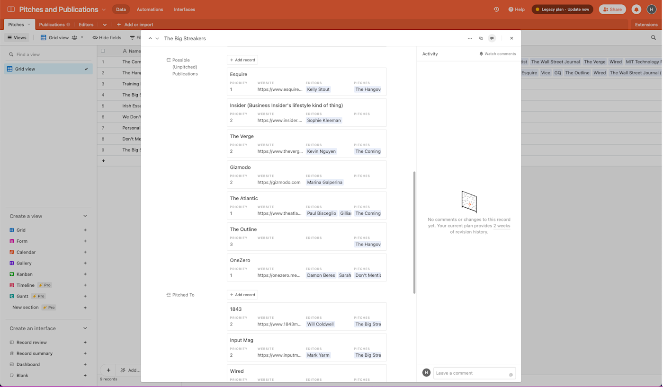Open Gizmodo website link
The height and width of the screenshot is (387, 663).
pyautogui.click(x=279, y=182)
